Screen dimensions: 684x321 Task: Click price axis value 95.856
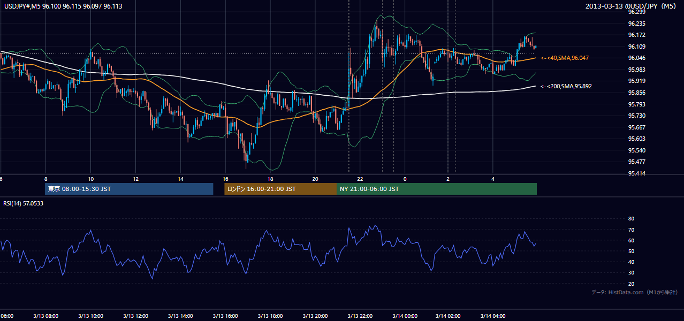pyautogui.click(x=636, y=93)
